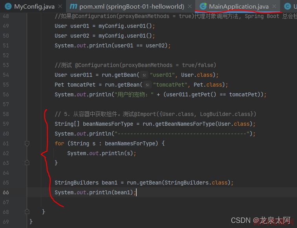The width and height of the screenshot is (297, 228).
Task: Click user011.getPet() call on line 56
Action: click(191, 94)
